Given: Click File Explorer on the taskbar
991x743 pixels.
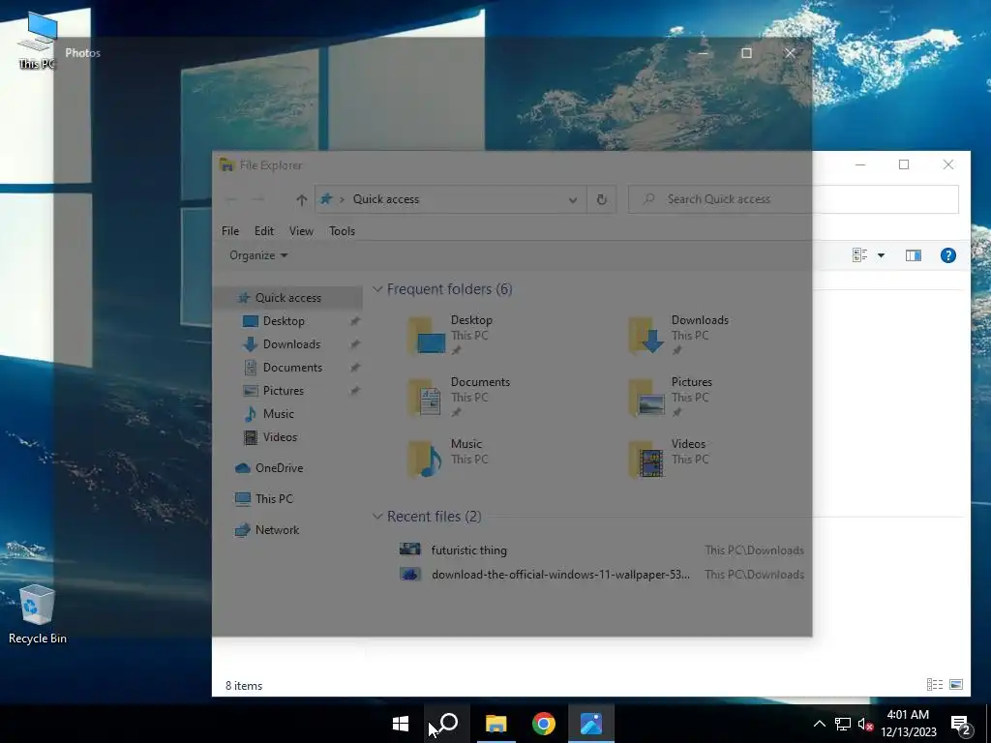Looking at the screenshot, I should (x=496, y=724).
